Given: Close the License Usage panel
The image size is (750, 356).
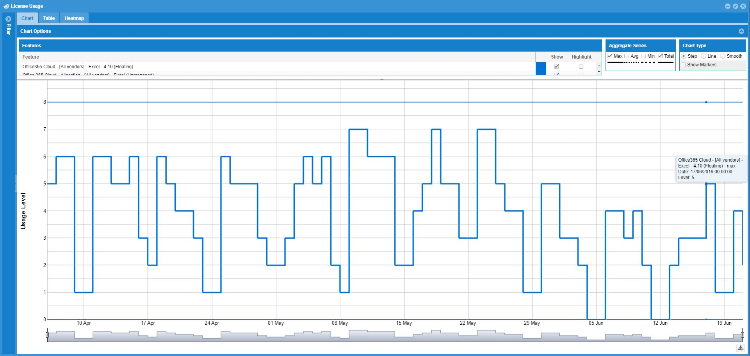Looking at the screenshot, I should click(743, 6).
